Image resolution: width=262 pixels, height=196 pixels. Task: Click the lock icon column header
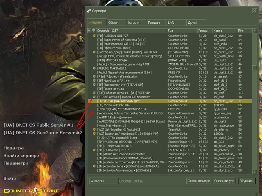89,31
